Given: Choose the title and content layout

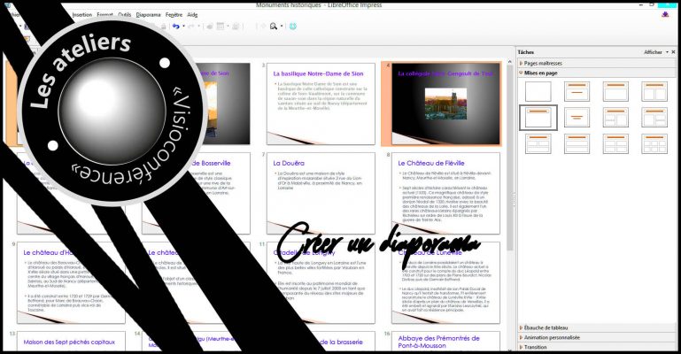Looking at the screenshot, I should click(616, 91).
